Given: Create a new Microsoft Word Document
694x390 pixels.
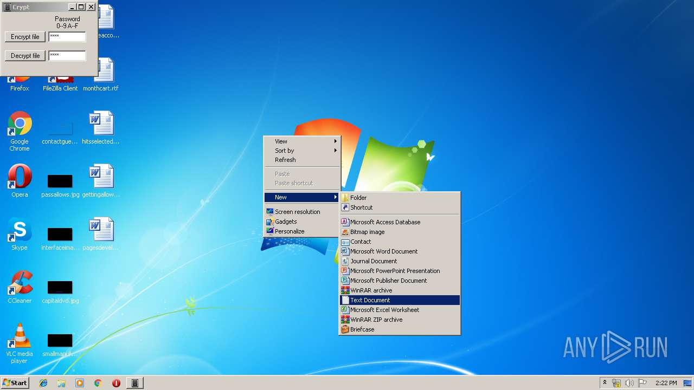Looking at the screenshot, I should 400,251.
